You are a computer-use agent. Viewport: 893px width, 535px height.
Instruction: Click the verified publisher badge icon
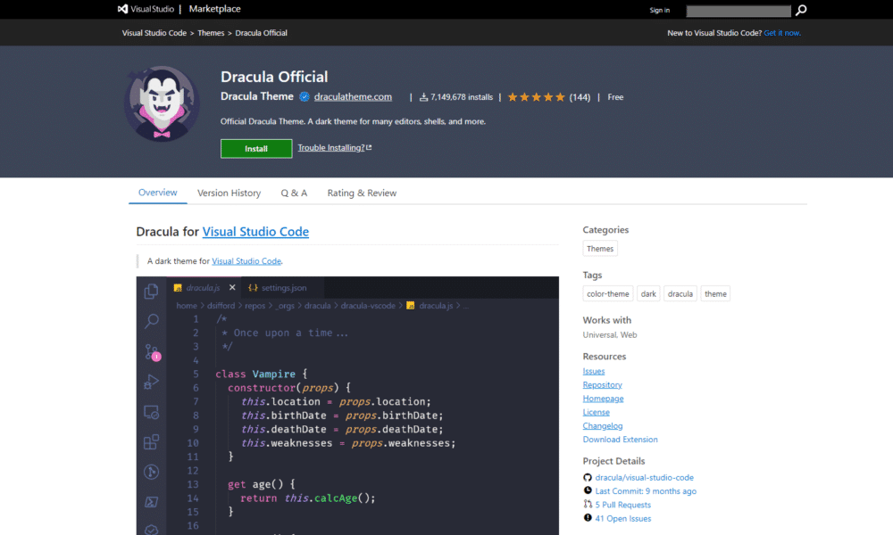[305, 96]
